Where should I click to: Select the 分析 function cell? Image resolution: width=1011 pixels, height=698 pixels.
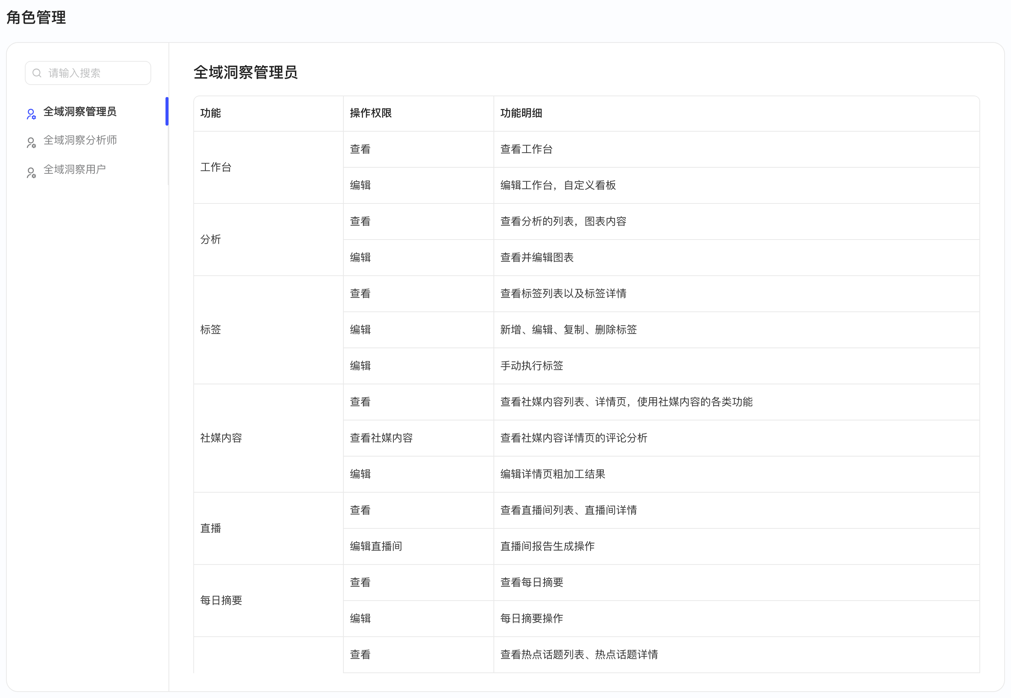point(269,240)
